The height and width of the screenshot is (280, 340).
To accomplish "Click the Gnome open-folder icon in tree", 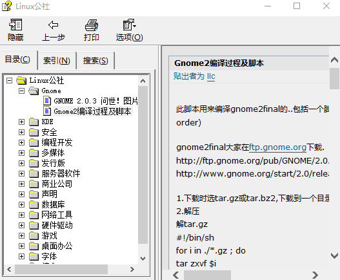I will (x=34, y=91).
